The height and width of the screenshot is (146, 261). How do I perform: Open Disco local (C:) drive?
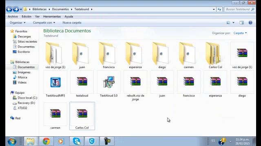click(27, 98)
